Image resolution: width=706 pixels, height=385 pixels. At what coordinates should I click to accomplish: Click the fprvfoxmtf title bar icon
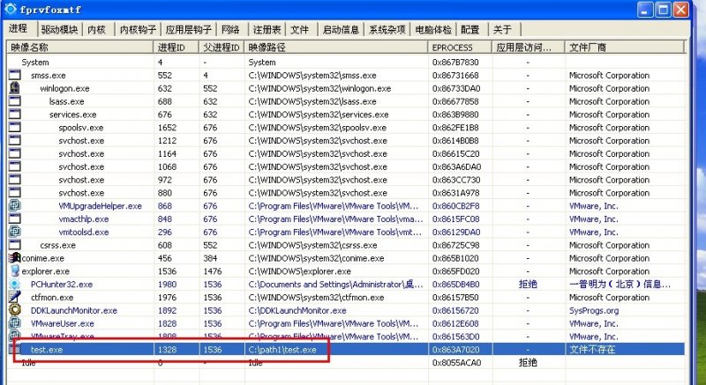[x=10, y=9]
